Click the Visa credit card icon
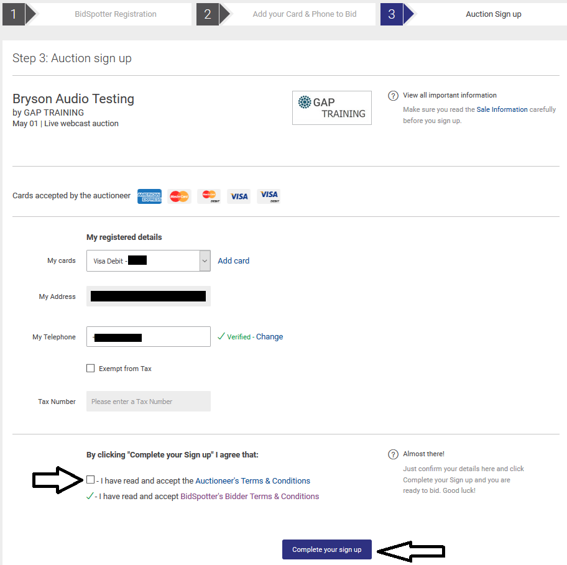The width and height of the screenshot is (567, 565). coord(239,196)
